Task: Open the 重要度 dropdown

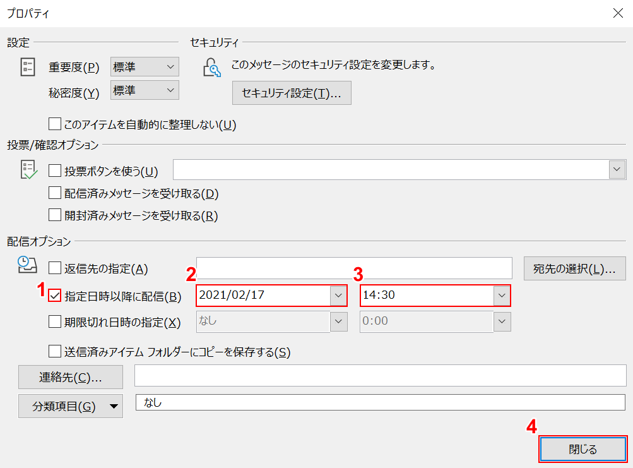Action: pyautogui.click(x=145, y=66)
